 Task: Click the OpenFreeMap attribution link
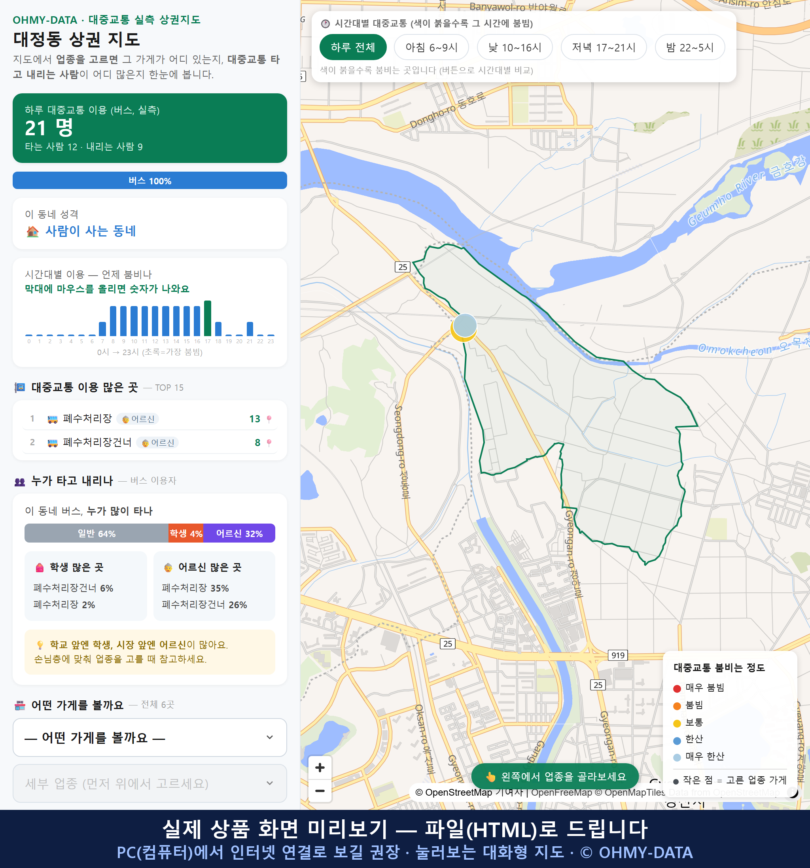pos(562,792)
